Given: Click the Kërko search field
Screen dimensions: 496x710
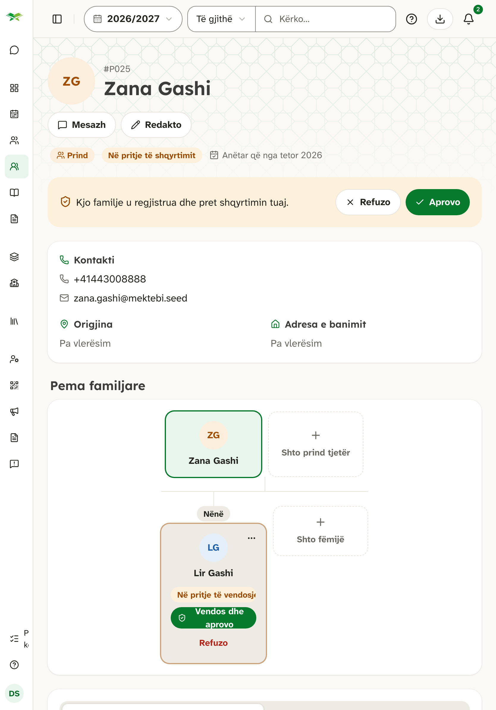Looking at the screenshot, I should tap(326, 19).
